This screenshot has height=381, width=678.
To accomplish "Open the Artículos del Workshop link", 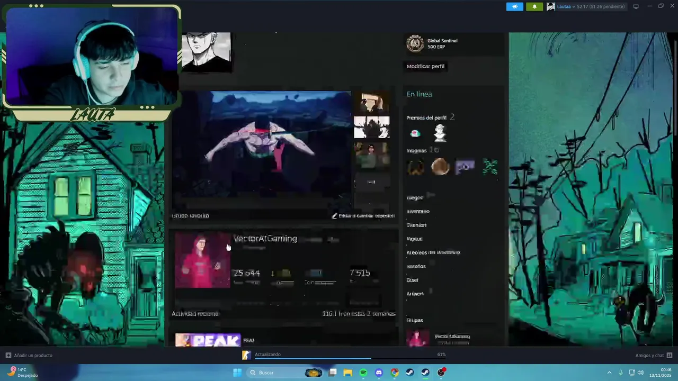I will tap(433, 252).
